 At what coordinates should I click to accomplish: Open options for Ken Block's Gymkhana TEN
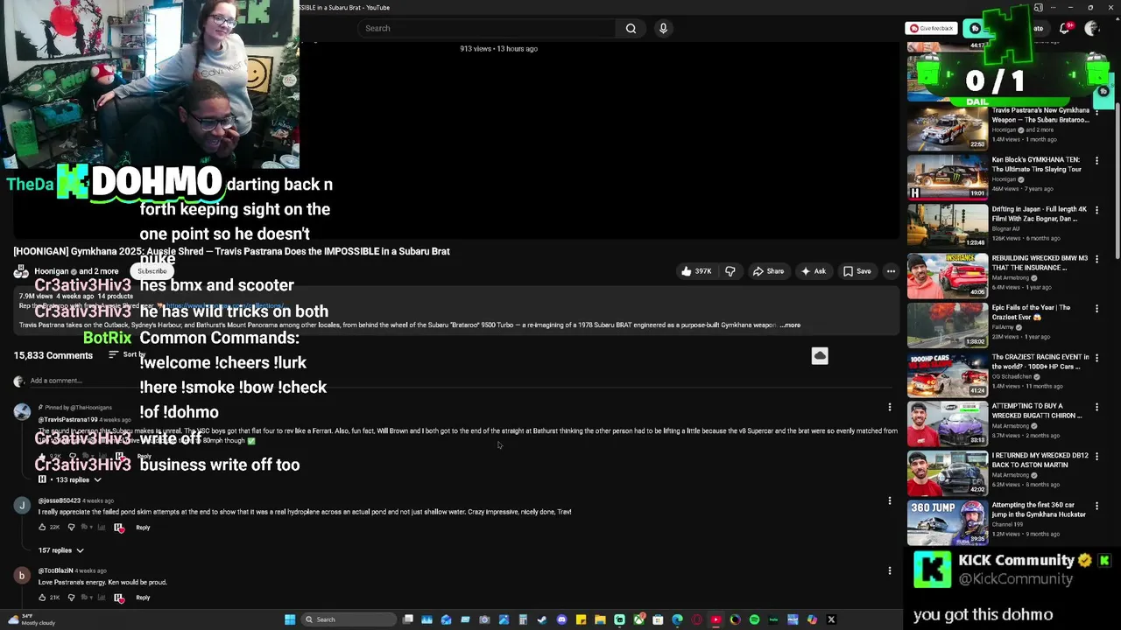[x=1096, y=161]
